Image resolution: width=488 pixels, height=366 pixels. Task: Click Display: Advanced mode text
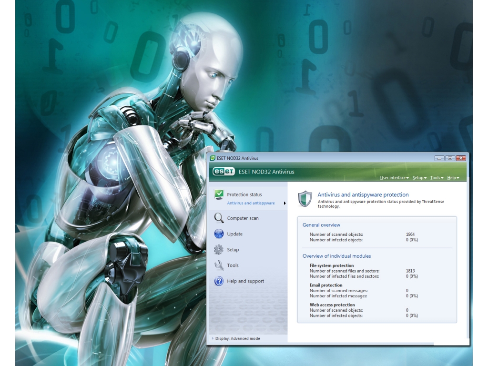click(237, 338)
